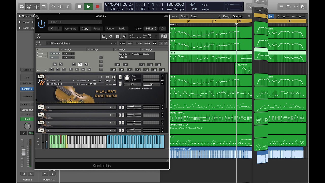
Task: Stop playback in Logic transport
Action: (80, 7)
